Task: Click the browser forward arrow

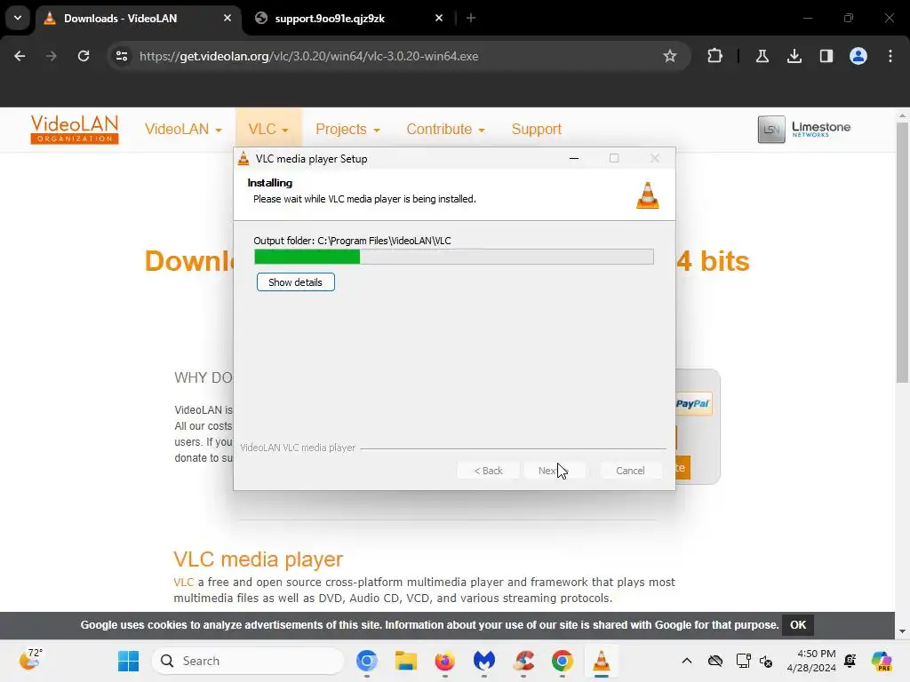Action: [51, 56]
